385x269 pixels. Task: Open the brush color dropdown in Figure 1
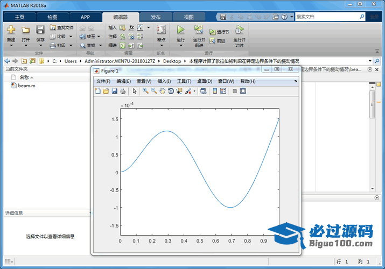(194, 91)
